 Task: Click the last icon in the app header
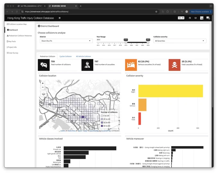tap(208, 18)
